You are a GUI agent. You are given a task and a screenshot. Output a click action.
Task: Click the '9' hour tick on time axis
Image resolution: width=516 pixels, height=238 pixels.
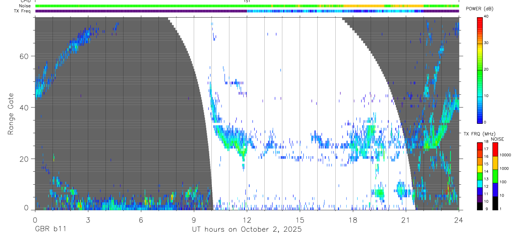click(194, 220)
